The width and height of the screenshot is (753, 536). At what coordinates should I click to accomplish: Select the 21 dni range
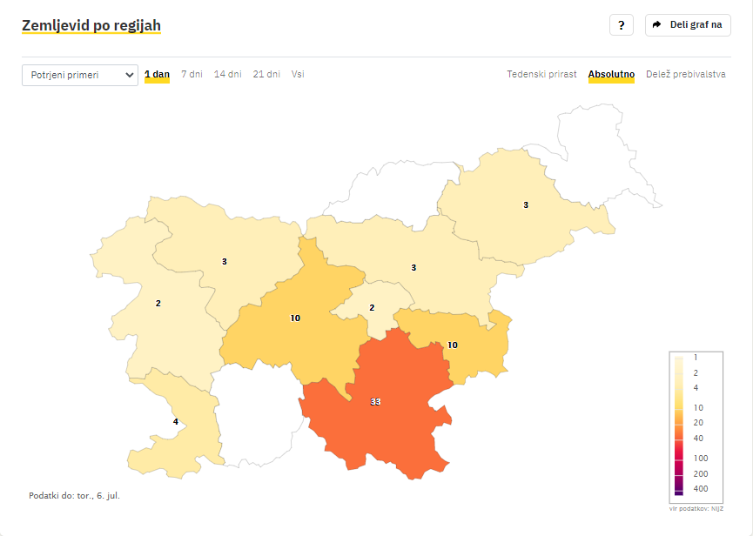click(x=266, y=74)
